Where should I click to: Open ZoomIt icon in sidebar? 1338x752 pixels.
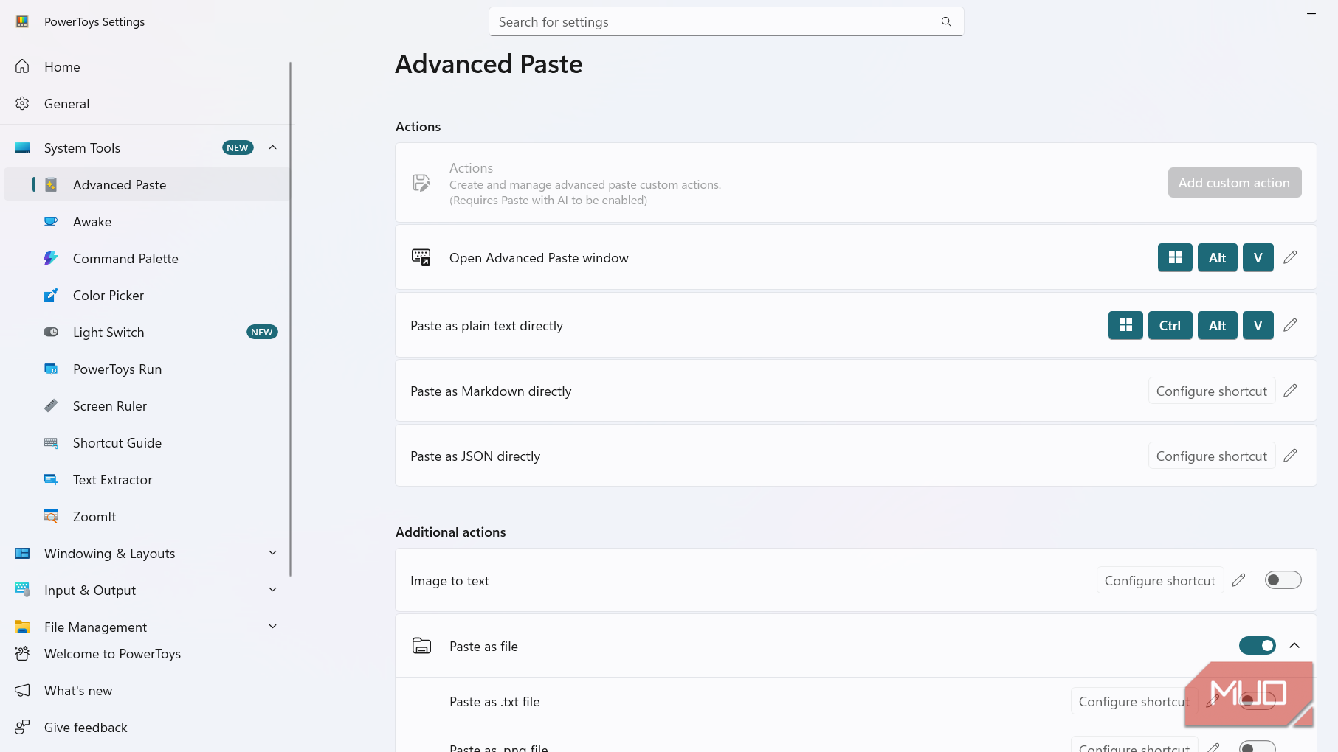click(51, 516)
